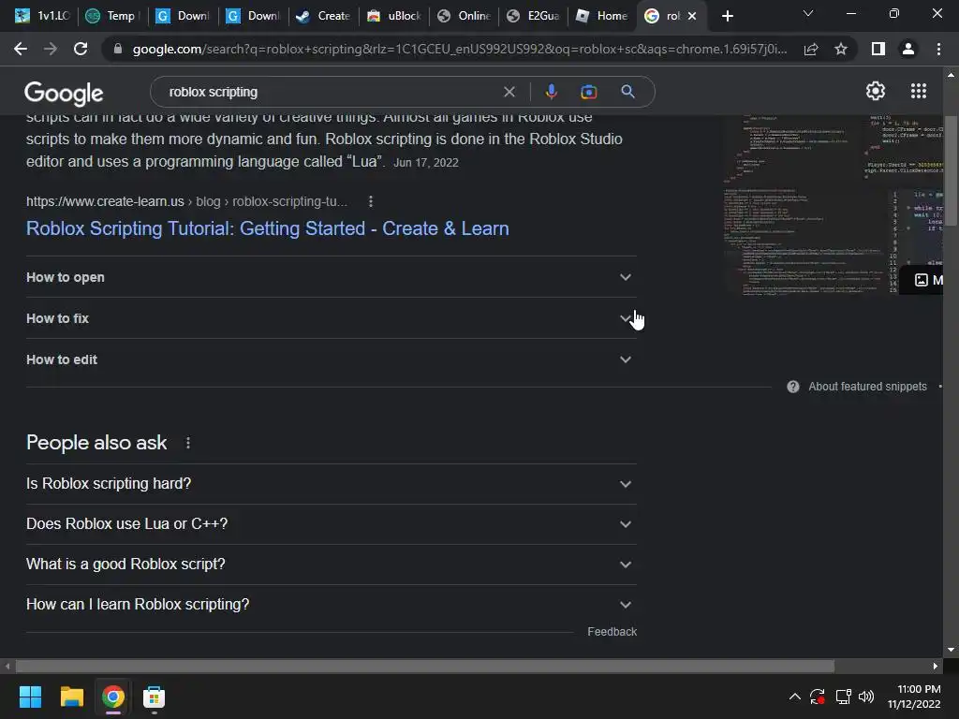This screenshot has height=719, width=959.
Task: Reload the current page
Action: (81, 49)
